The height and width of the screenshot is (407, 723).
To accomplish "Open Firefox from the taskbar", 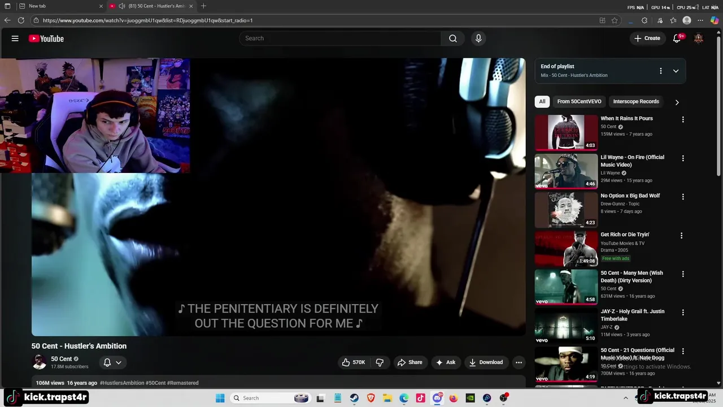I will click(454, 398).
